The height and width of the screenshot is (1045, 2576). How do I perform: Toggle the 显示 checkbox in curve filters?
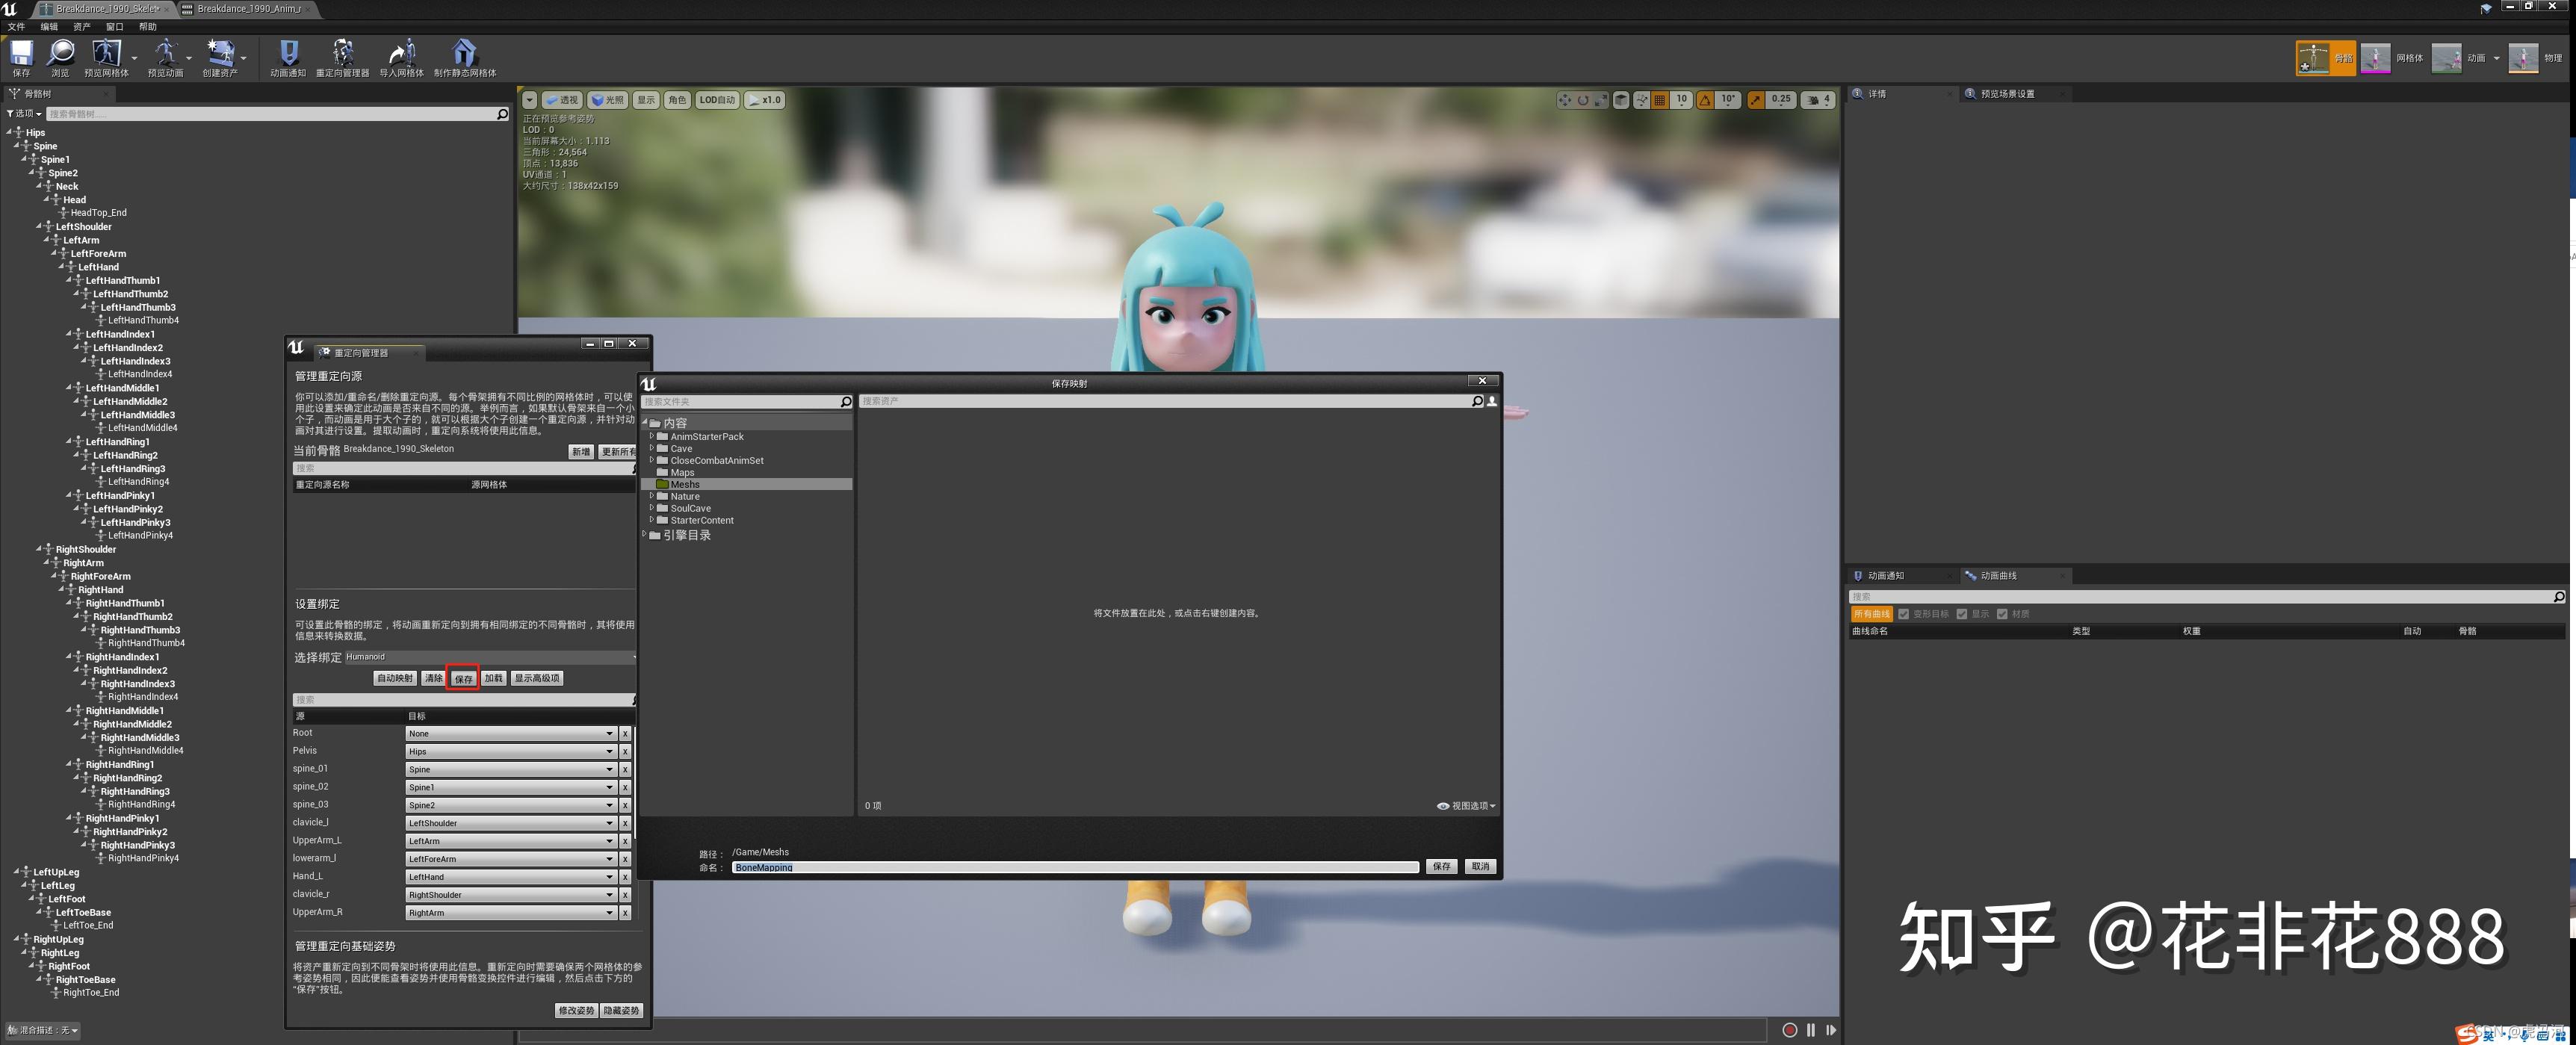(1962, 614)
